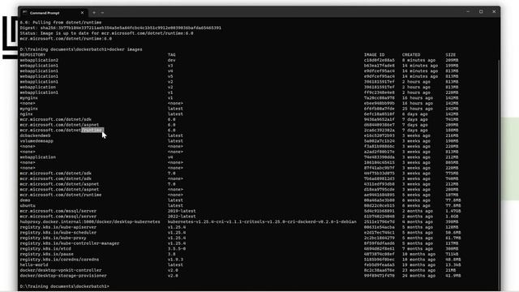519x292 pixels.
Task: Click the Command Prompt tab icon
Action: 25,13
